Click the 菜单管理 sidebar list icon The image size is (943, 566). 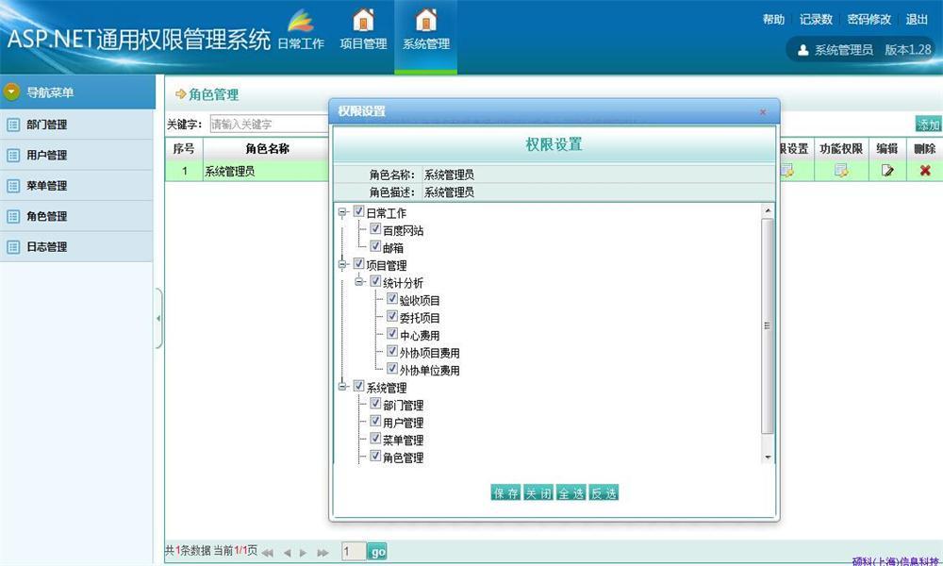pos(13,186)
